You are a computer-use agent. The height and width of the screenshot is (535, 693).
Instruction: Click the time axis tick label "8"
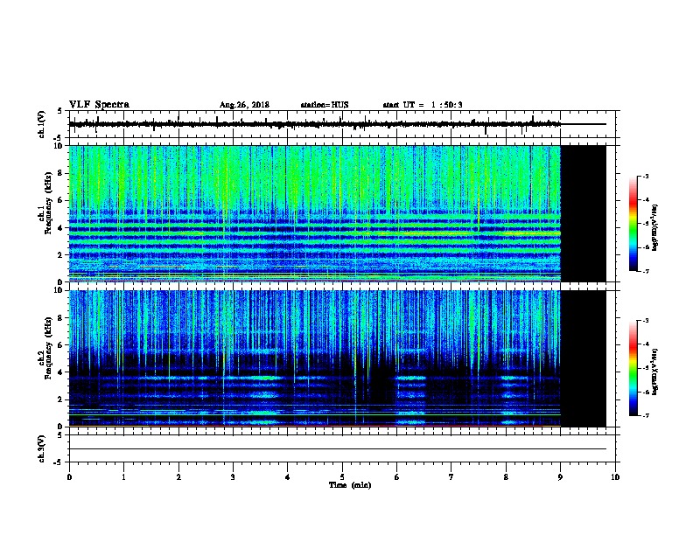tap(506, 477)
